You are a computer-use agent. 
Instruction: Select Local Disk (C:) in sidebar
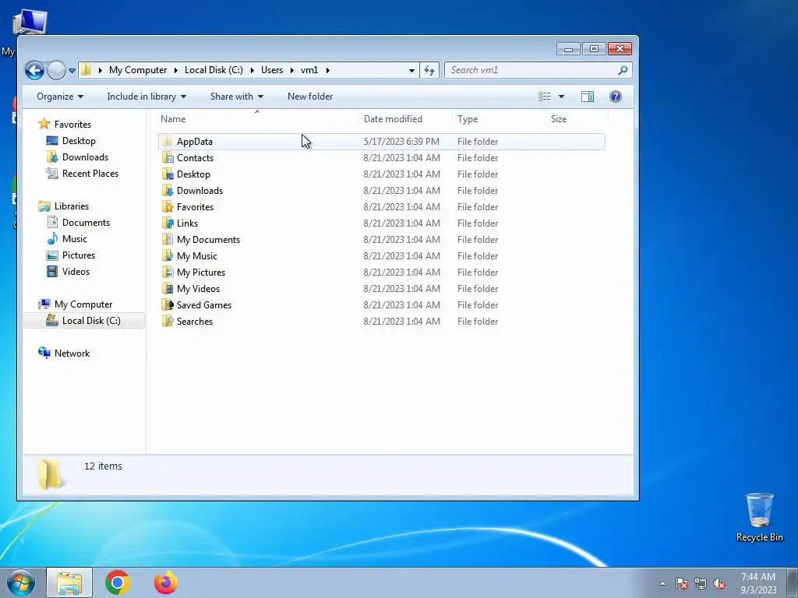click(x=84, y=320)
